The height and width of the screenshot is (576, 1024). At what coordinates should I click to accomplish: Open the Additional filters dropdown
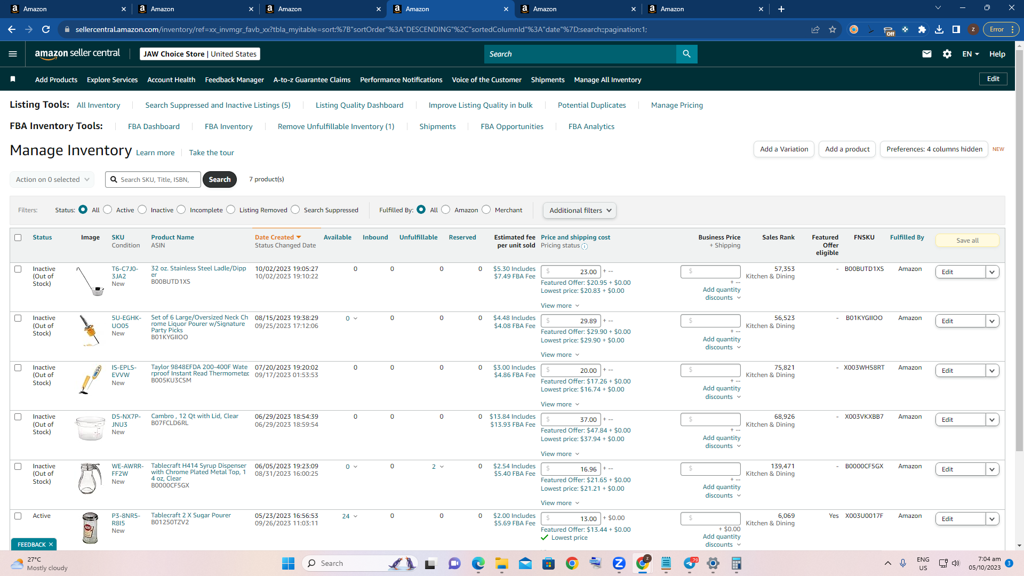tap(580, 210)
